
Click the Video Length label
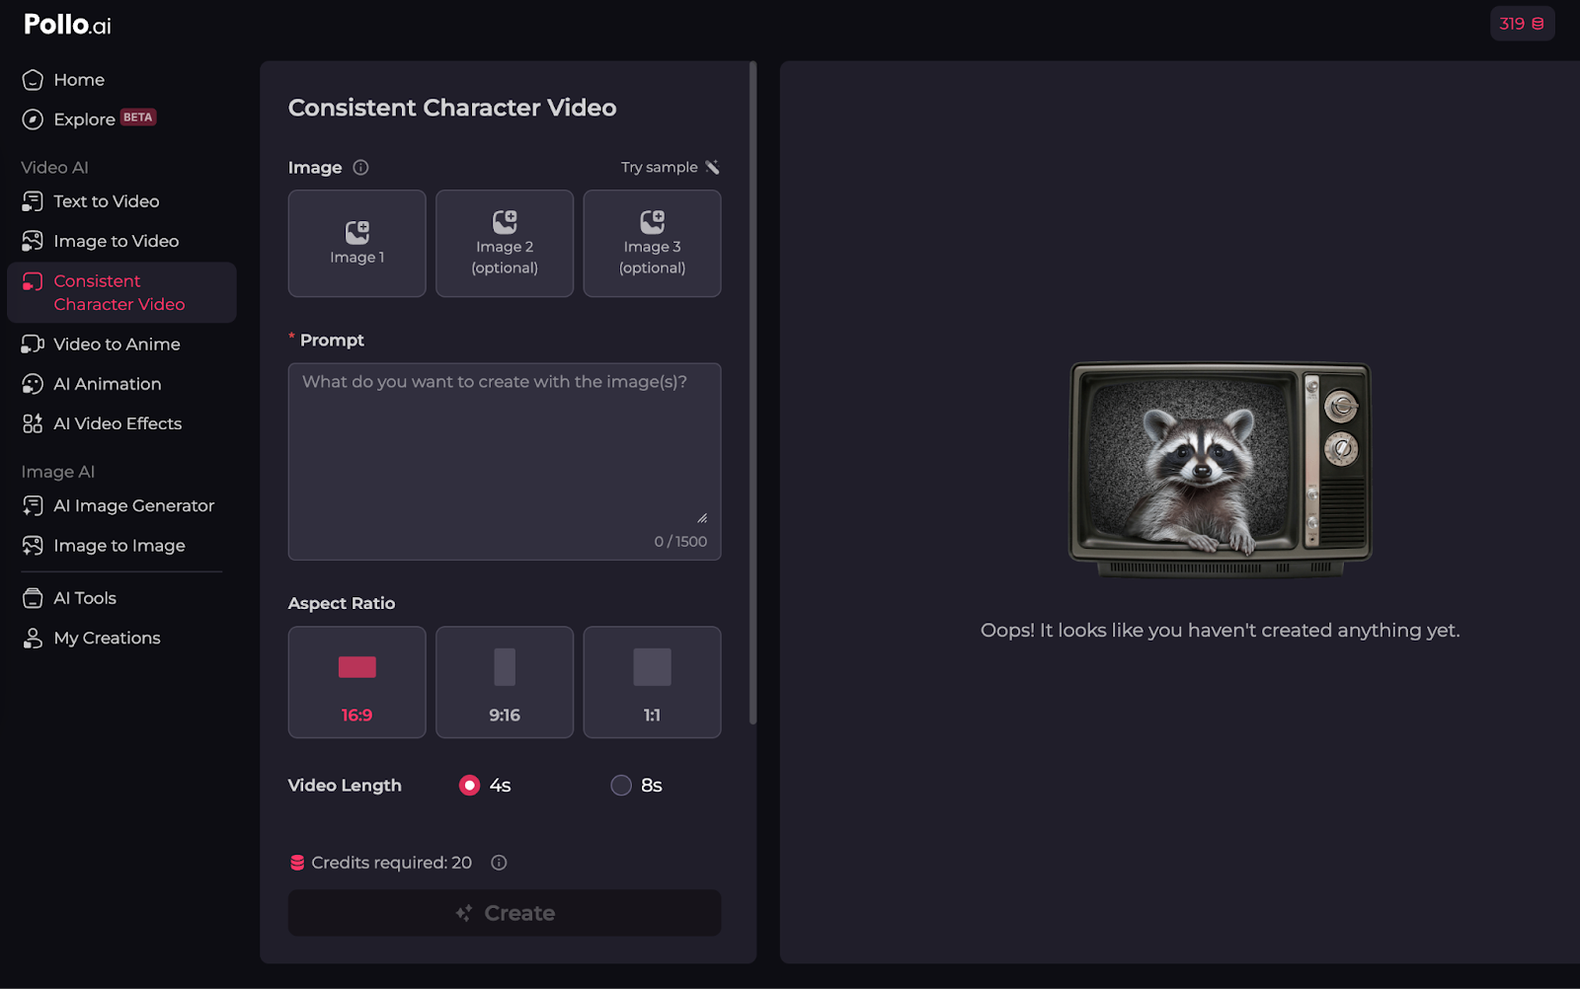345,786
